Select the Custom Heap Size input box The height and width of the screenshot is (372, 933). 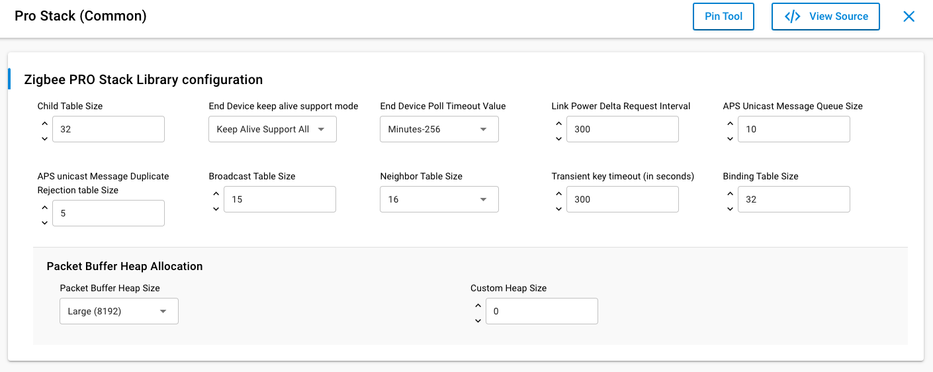click(x=541, y=311)
